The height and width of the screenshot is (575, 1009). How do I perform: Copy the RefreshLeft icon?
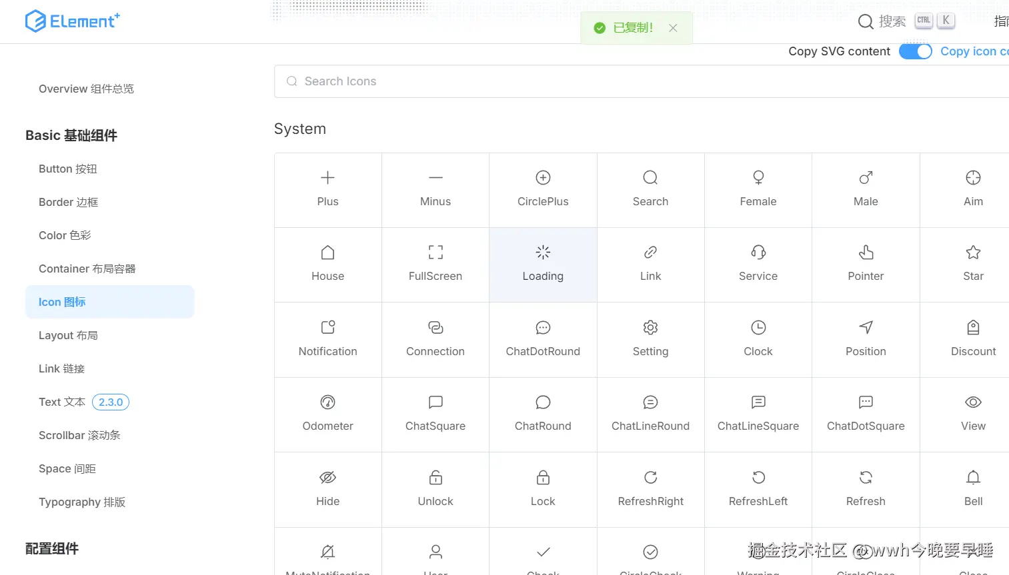pos(758,490)
